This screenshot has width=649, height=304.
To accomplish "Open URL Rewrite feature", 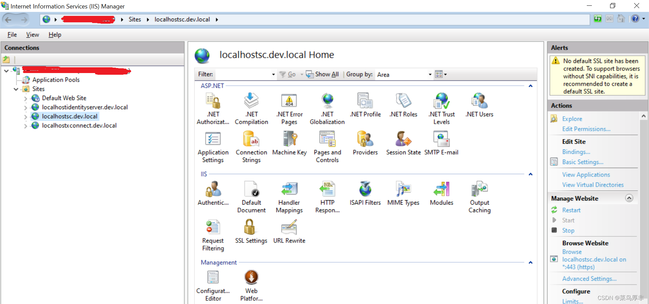I will click(289, 232).
